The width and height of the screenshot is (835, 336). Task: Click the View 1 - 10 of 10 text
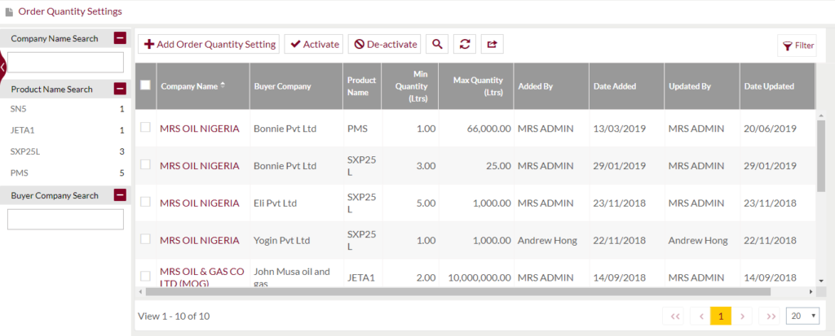tap(174, 316)
